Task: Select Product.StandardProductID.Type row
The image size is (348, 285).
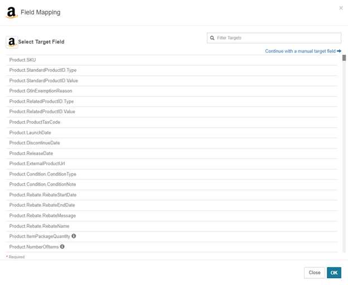Action: (x=172, y=70)
